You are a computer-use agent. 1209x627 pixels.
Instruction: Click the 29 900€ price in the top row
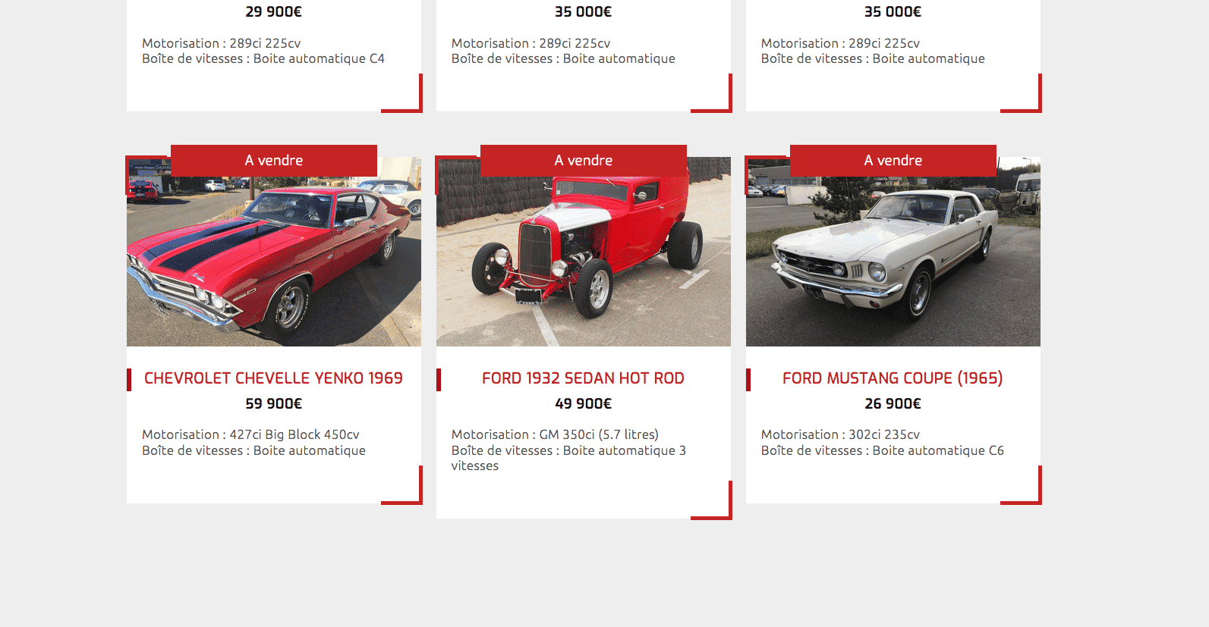[273, 12]
